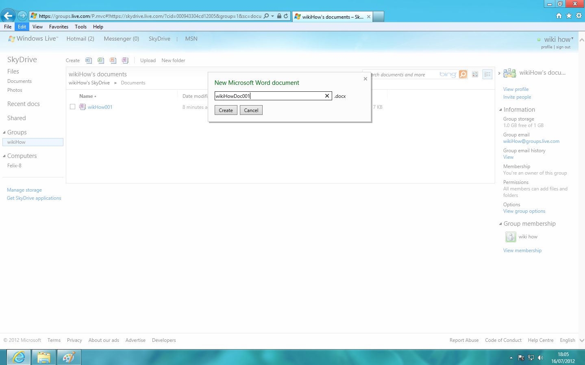Open address bar search dropdown arrow

tap(272, 16)
